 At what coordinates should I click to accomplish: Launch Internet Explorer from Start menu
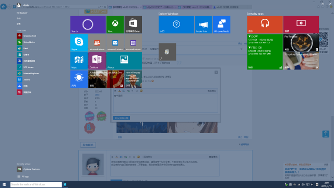tap(28, 73)
